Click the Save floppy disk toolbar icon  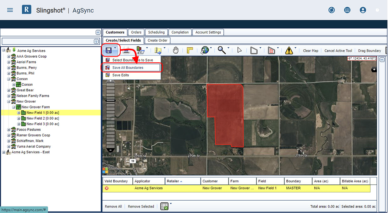coord(108,50)
